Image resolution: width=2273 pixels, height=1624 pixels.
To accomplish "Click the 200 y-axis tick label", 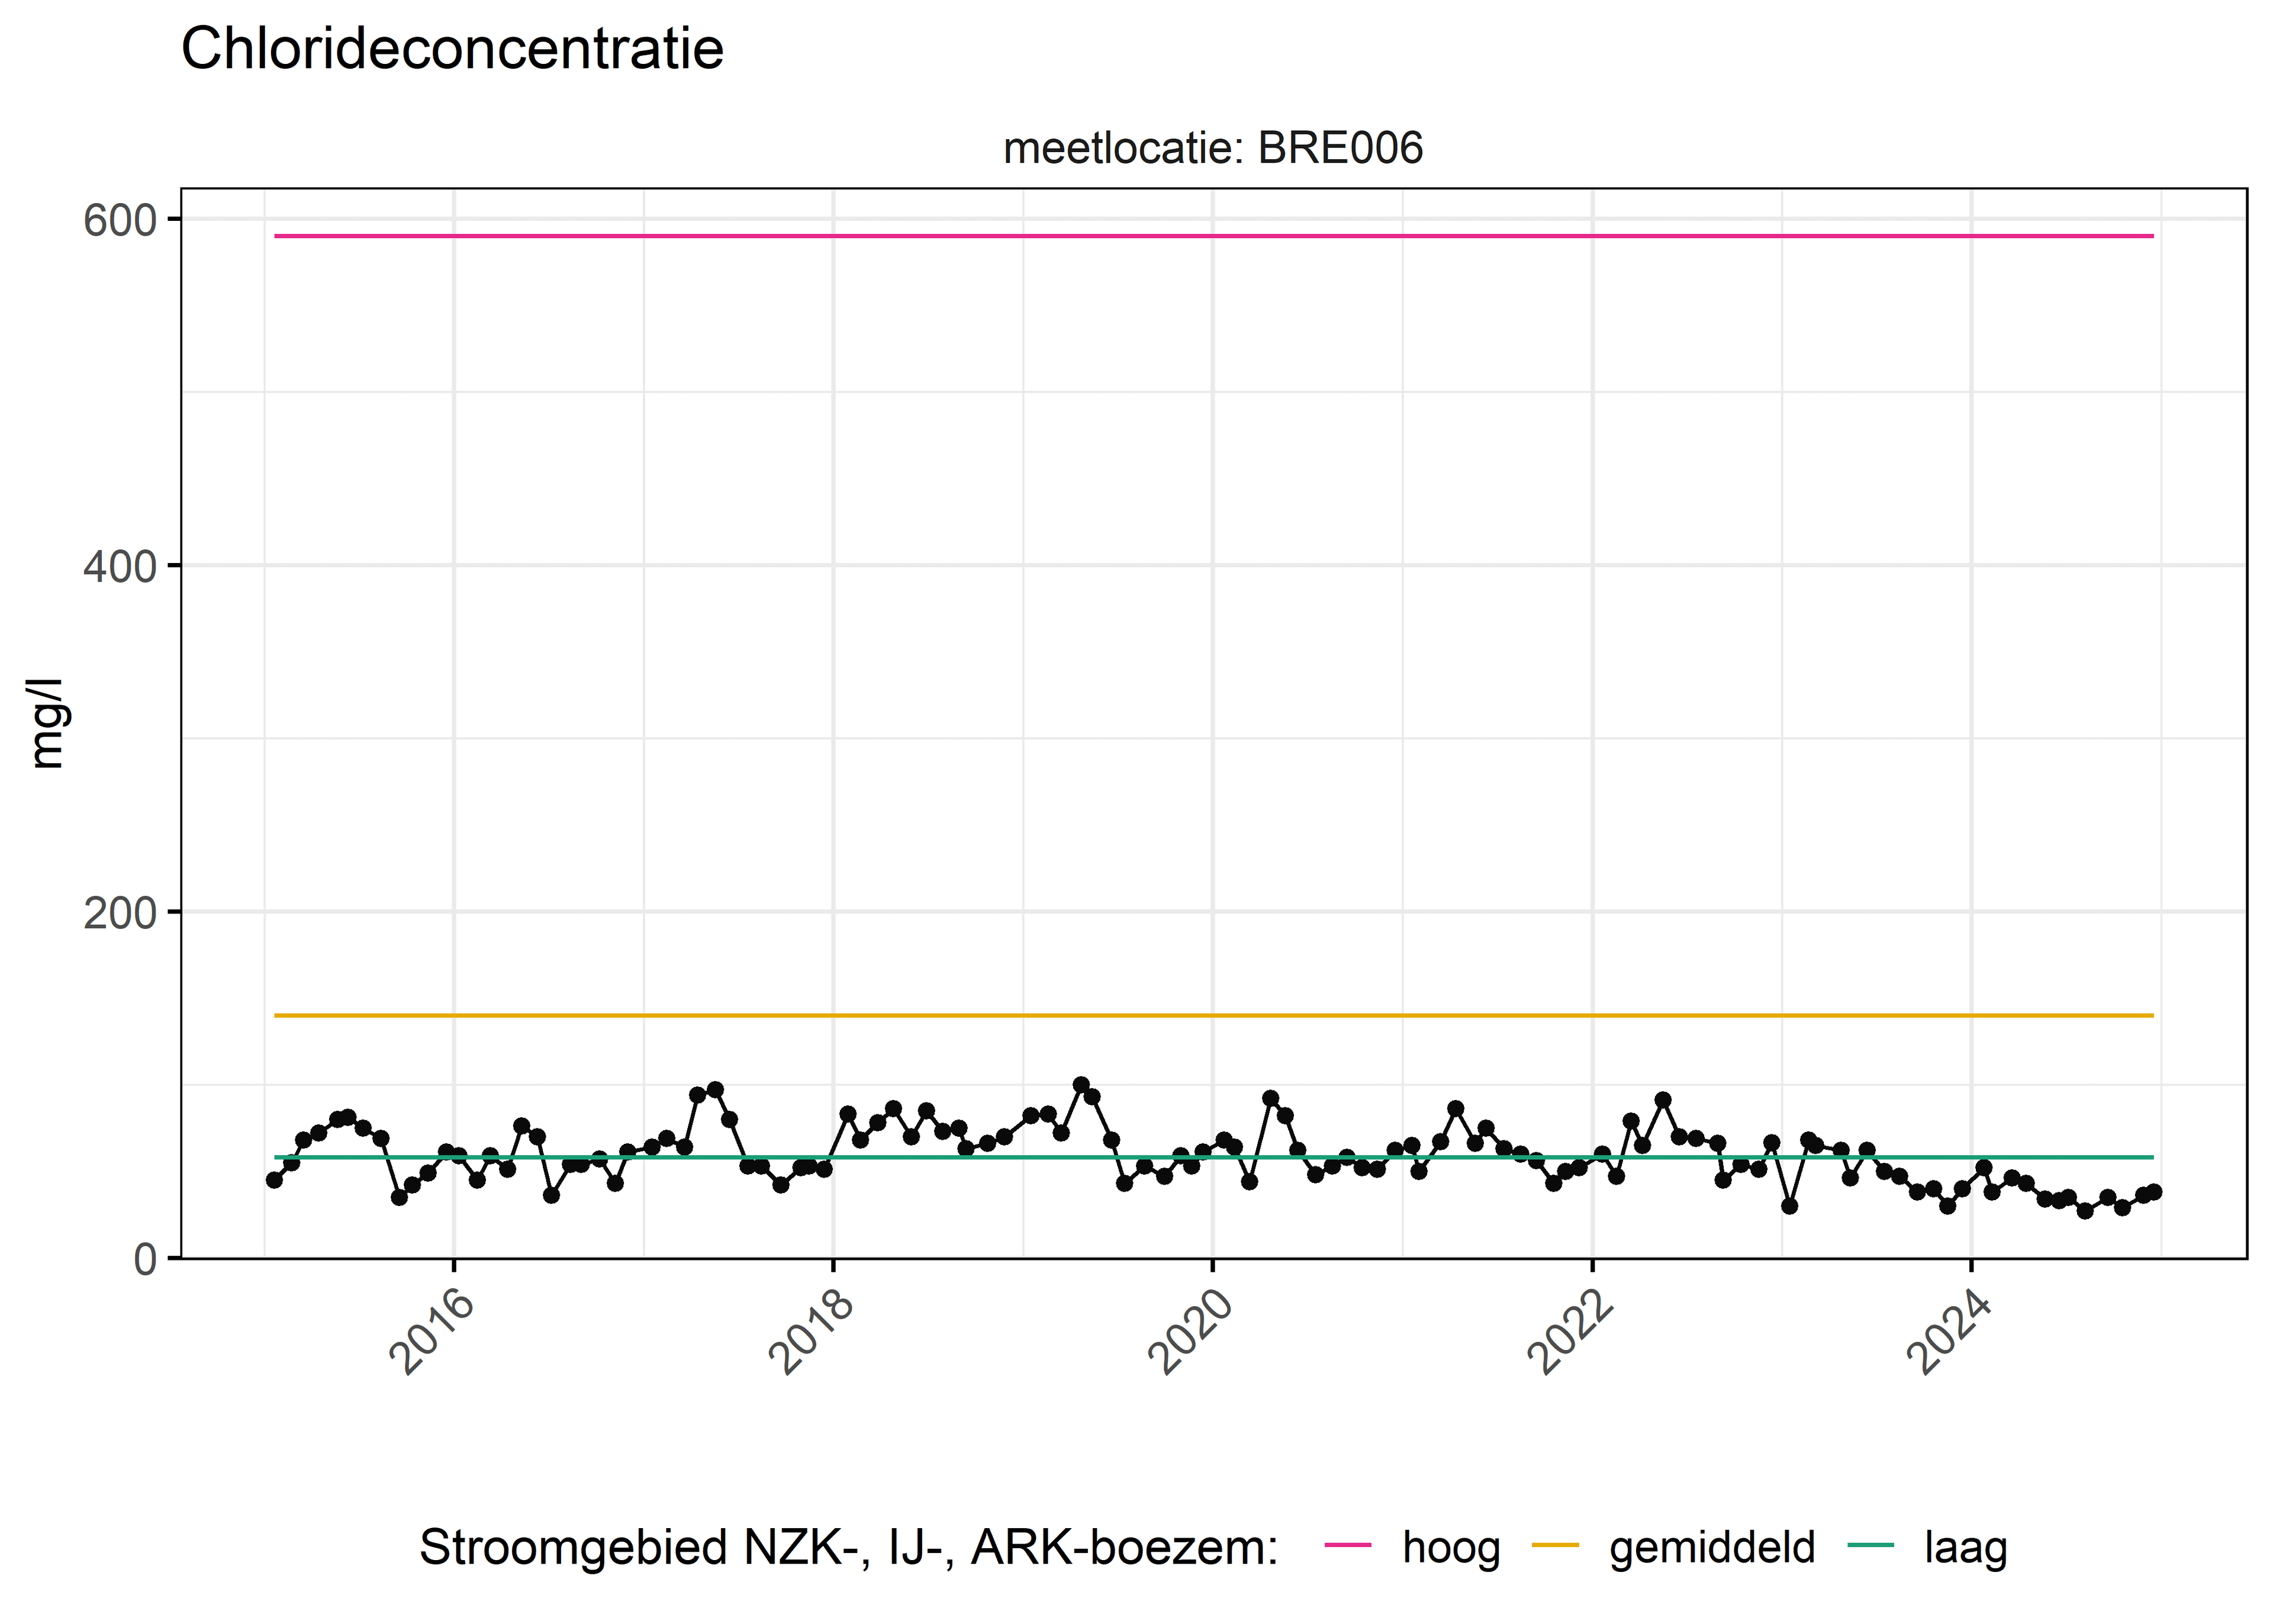I will (120, 913).
